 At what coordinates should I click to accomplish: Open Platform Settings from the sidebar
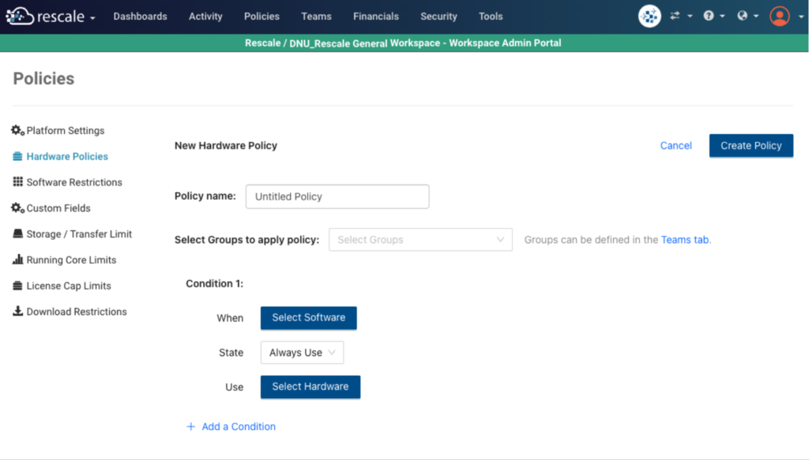tap(65, 131)
